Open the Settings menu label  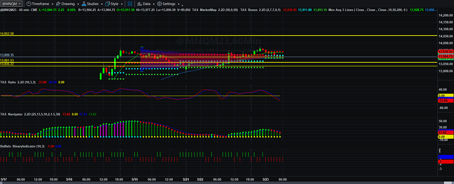coord(169,4)
